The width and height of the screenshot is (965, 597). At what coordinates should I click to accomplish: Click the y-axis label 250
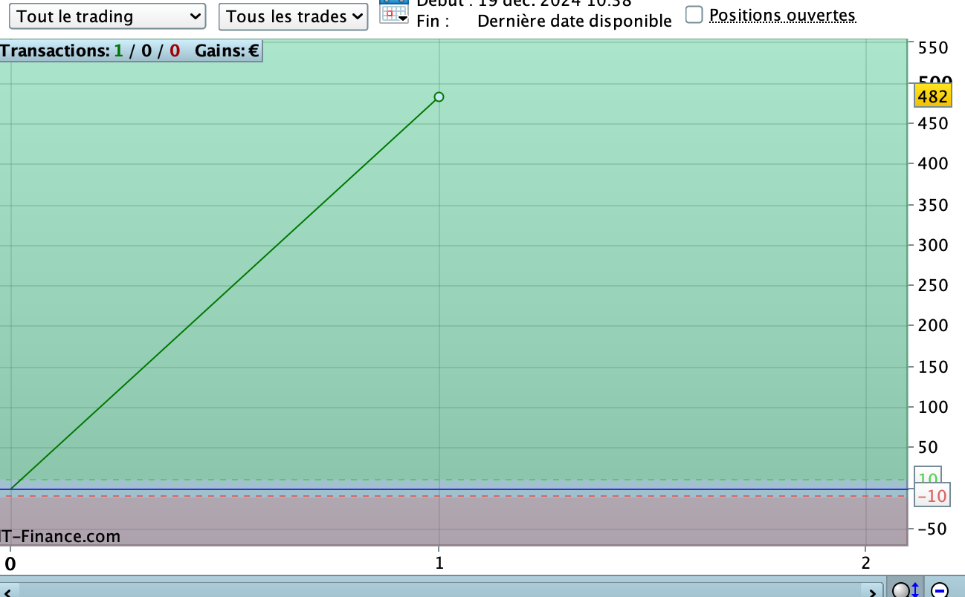coord(934,285)
